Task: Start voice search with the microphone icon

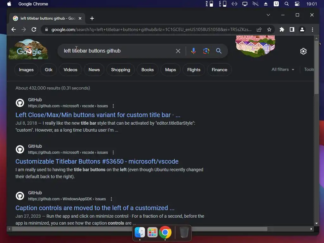Action: click(x=193, y=51)
